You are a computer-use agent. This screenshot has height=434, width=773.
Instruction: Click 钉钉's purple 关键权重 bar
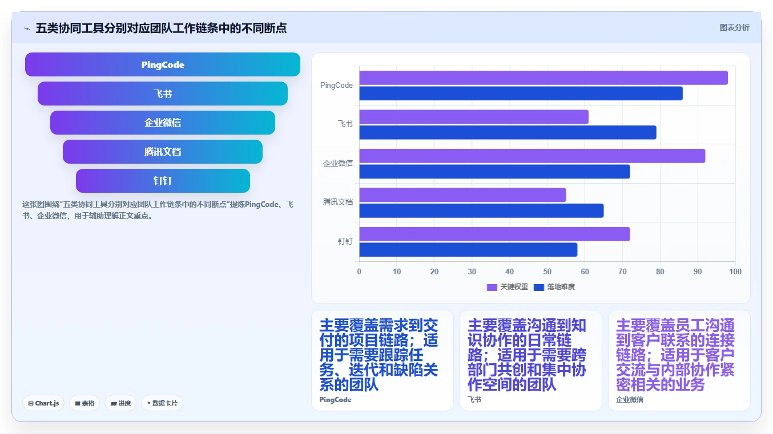494,234
